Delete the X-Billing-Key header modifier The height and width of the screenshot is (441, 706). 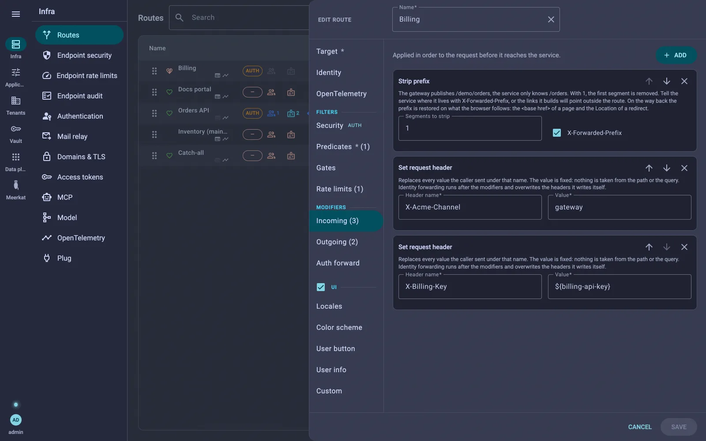pos(684,247)
